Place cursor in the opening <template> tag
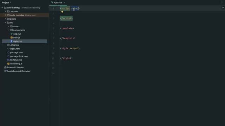This screenshot has height=126, width=225. [x=67, y=28]
